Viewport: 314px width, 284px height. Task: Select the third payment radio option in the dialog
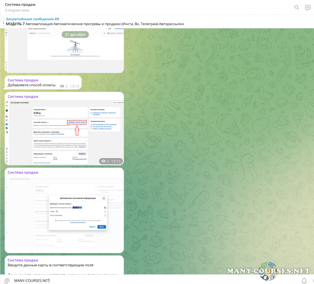pyautogui.click(x=105, y=215)
